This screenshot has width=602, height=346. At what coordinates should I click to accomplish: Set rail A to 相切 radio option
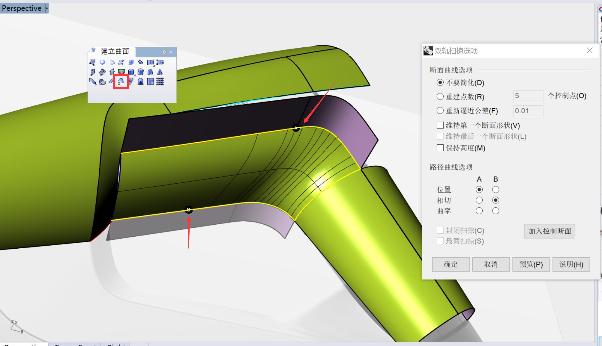point(479,200)
